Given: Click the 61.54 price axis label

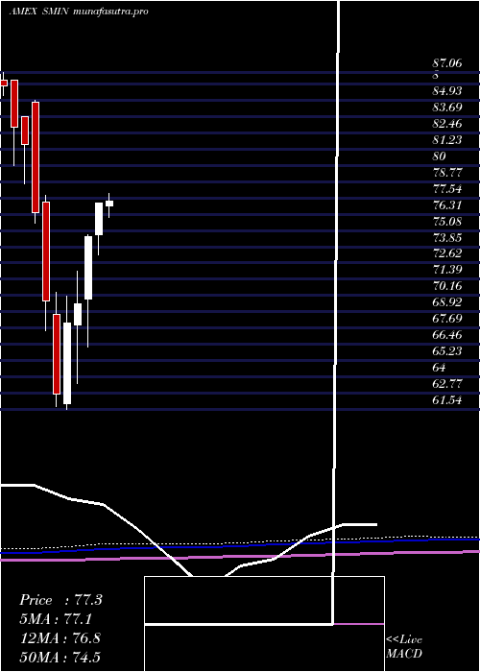Looking at the screenshot, I should tap(447, 400).
